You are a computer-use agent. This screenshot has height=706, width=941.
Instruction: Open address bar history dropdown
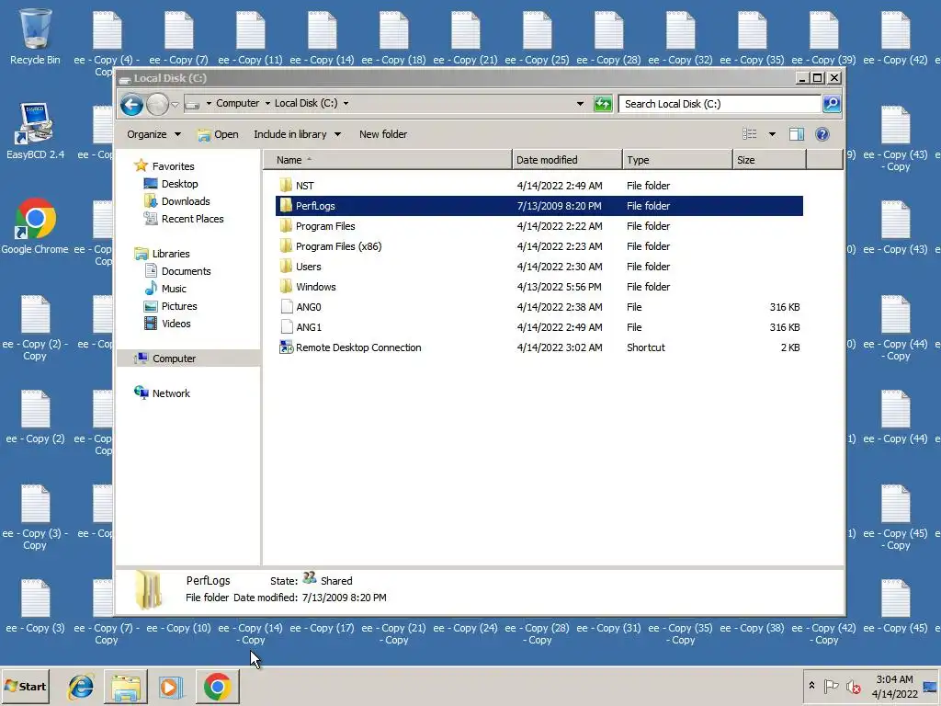pyautogui.click(x=580, y=104)
